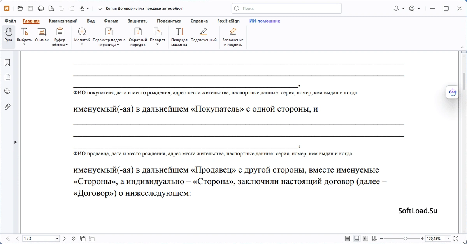The image size is (467, 244).
Task: Click the Foxit logo icon
Action: [x=7, y=8]
